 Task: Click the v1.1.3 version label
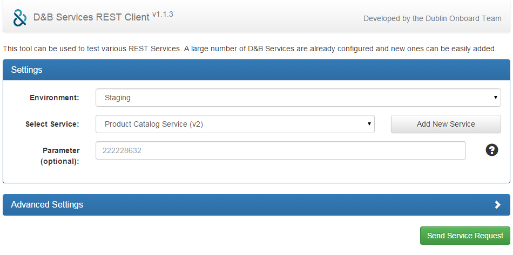pyautogui.click(x=163, y=15)
